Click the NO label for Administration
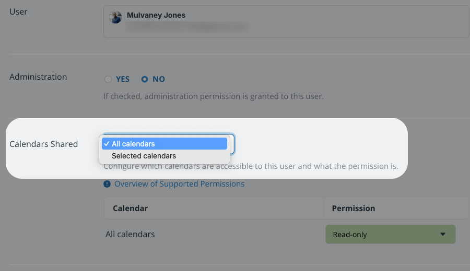The height and width of the screenshot is (271, 470). tap(159, 79)
